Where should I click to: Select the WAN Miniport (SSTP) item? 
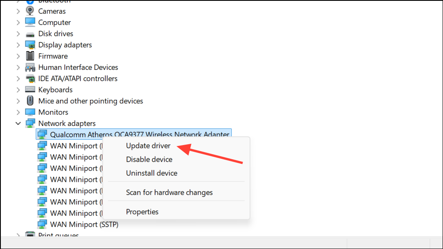[x=84, y=224]
